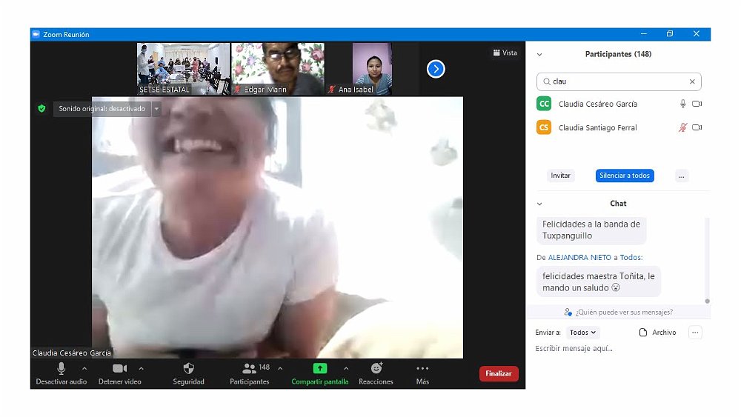
Task: Click the green Compartir pantalla icon
Action: (319, 368)
